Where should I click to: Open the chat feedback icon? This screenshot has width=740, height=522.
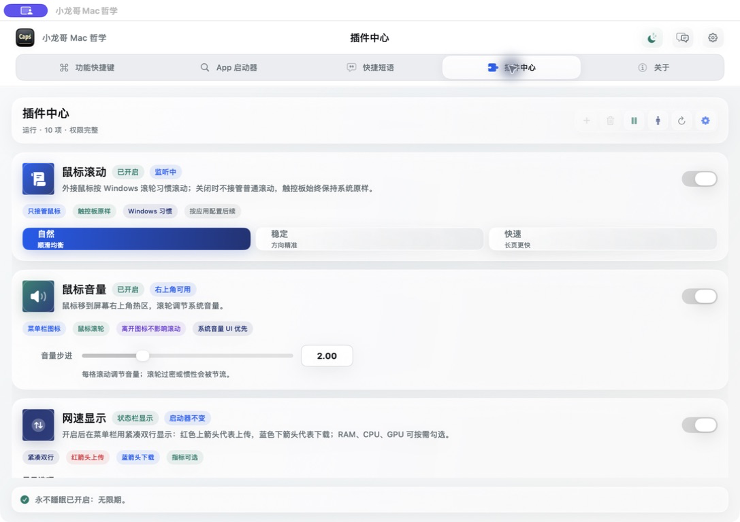pos(682,37)
